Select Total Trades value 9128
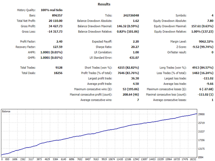Viewport: 215px width, 161px height. coord(59,68)
